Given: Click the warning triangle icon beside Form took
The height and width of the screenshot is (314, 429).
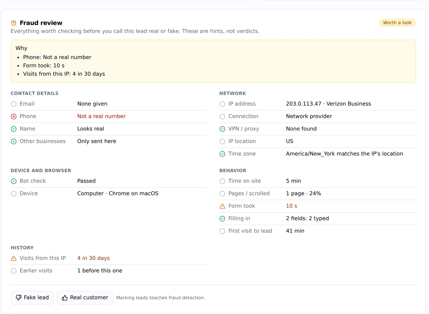Looking at the screenshot, I should coord(222,206).
